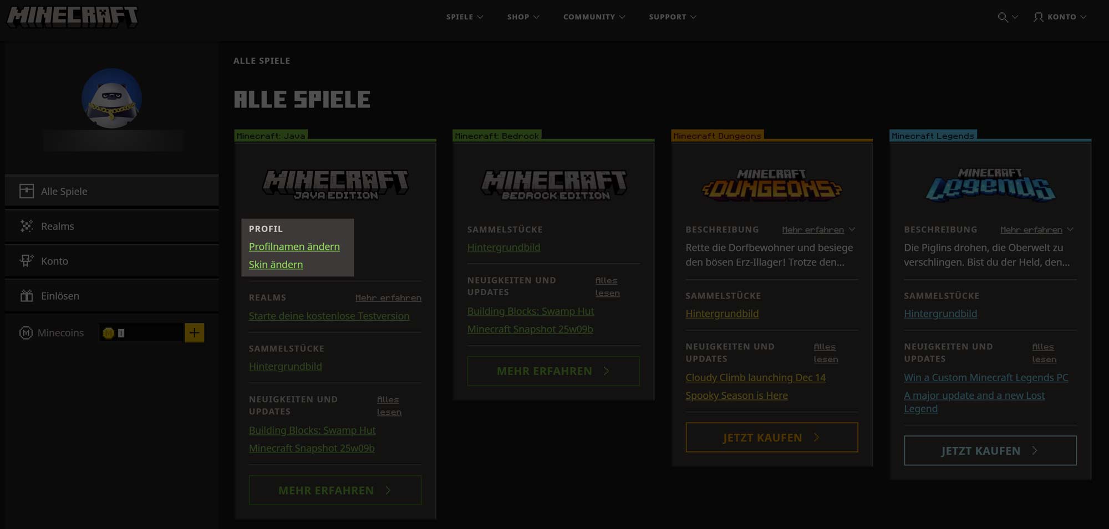The height and width of the screenshot is (529, 1109).
Task: Open the Konto dropdown in header
Action: (x=1060, y=17)
